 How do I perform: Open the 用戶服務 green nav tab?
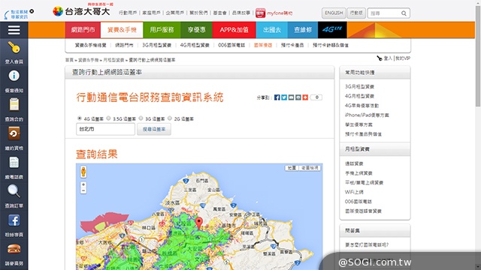tap(162, 30)
